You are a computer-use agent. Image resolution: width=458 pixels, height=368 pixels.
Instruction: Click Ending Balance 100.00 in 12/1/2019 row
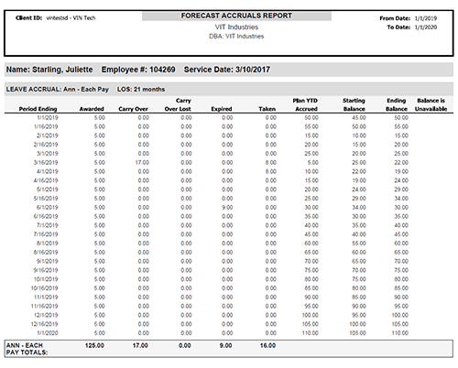click(x=400, y=315)
